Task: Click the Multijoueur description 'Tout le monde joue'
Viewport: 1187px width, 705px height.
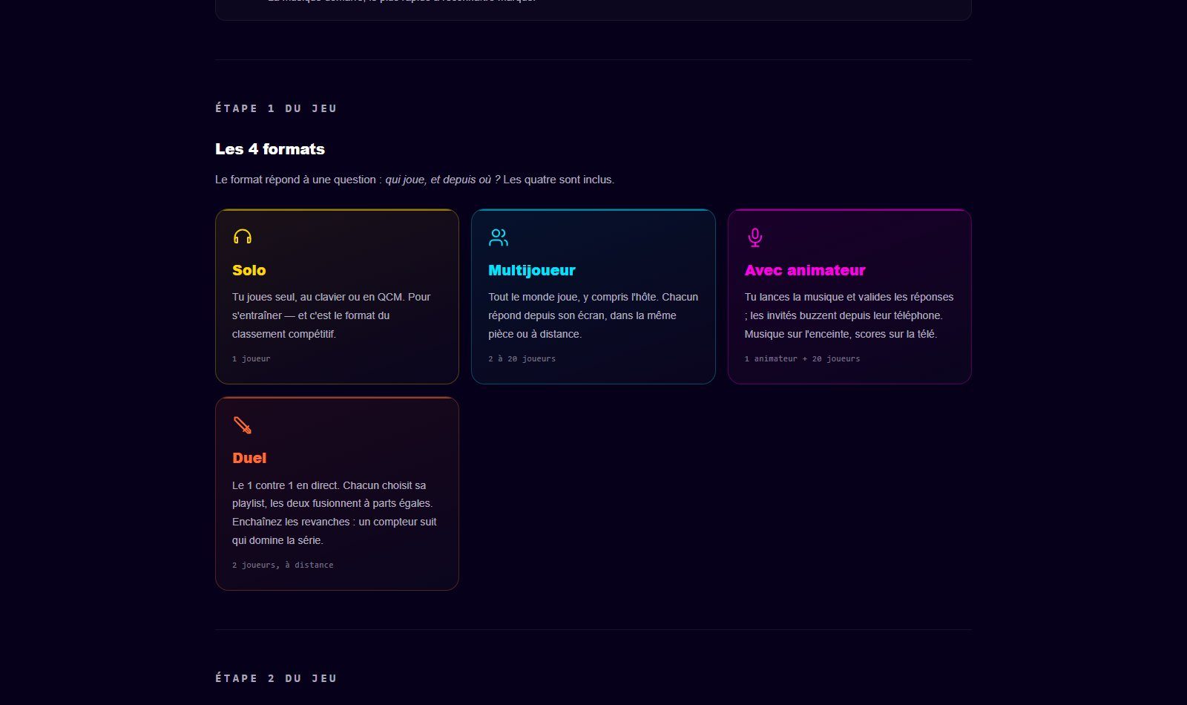Action: [x=593, y=315]
